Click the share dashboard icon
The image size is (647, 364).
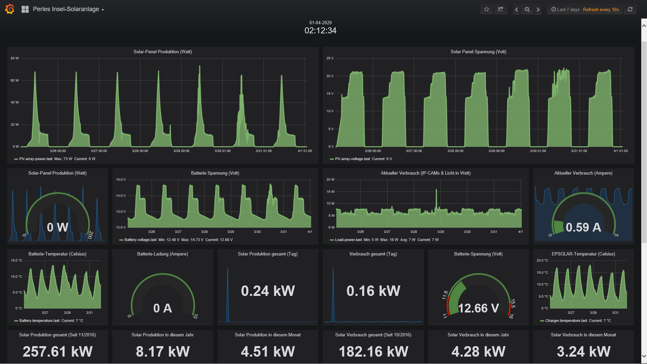click(500, 9)
